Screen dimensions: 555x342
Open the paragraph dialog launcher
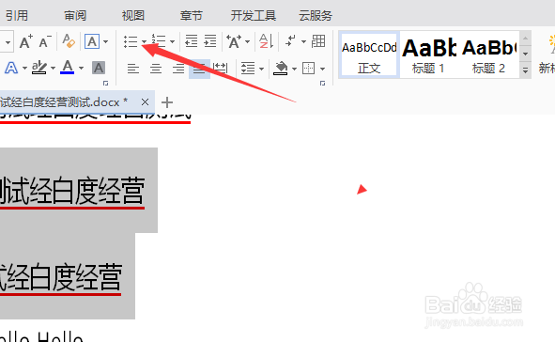point(322,84)
